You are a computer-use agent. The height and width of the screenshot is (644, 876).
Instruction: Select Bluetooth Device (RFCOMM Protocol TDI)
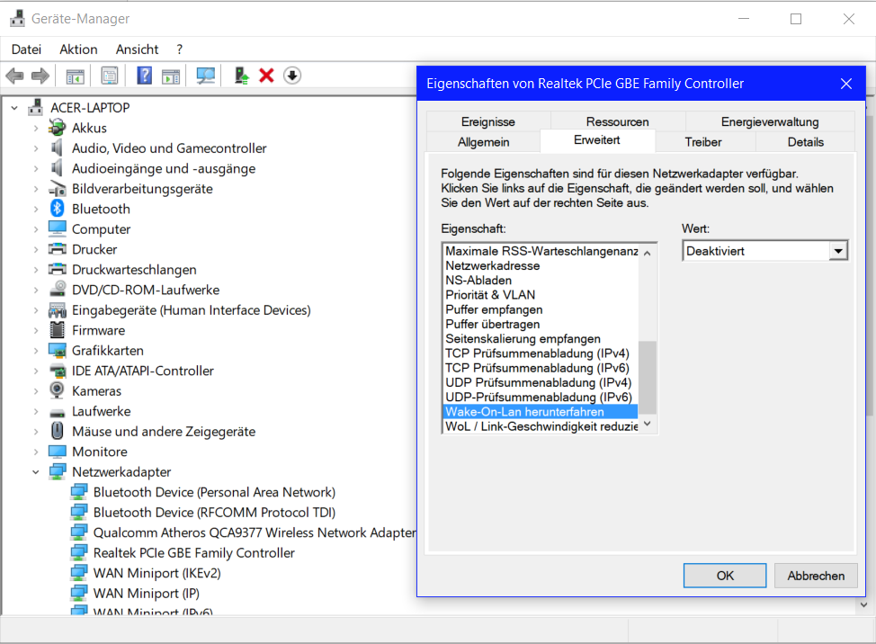(214, 512)
